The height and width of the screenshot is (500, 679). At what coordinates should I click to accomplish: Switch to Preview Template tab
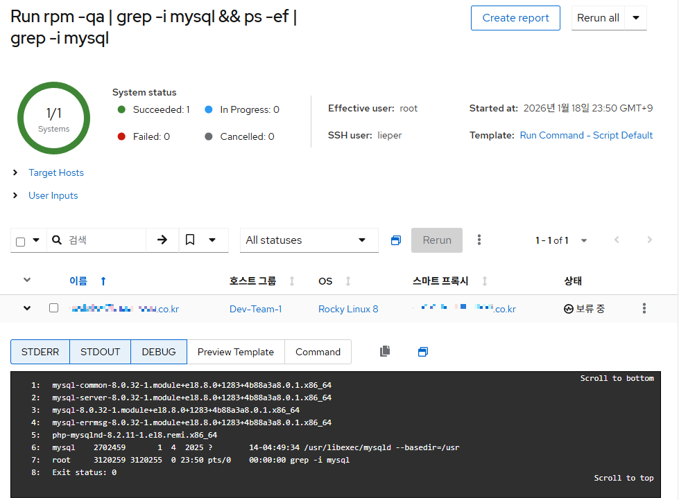[x=236, y=352]
